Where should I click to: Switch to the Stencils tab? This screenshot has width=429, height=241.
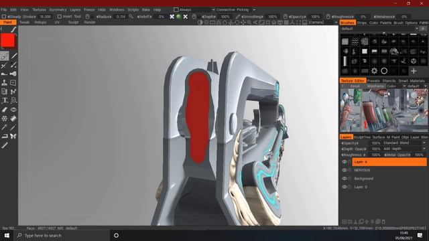coord(389,81)
